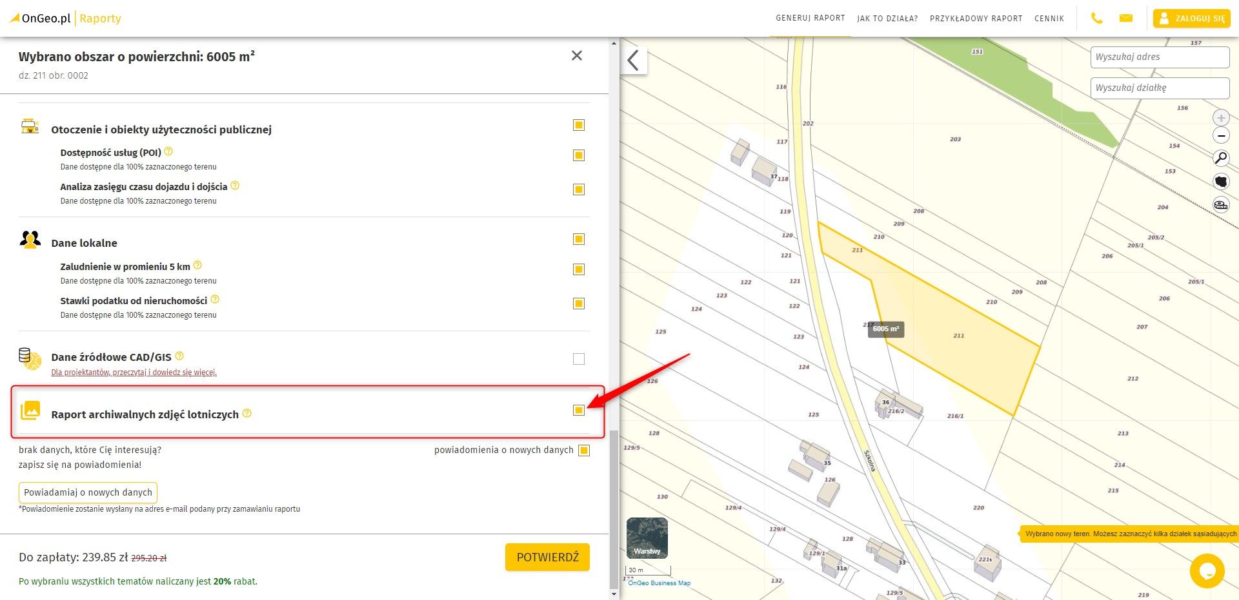The width and height of the screenshot is (1239, 600).
Task: Open help icon next to Dane źródłowe CAD/GIS
Action: tap(179, 356)
